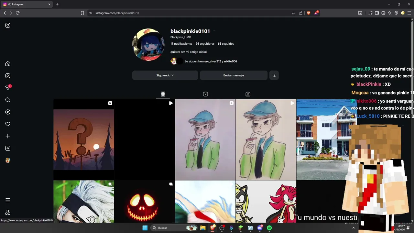Show hidden system tray icons chevron

pos(354,228)
